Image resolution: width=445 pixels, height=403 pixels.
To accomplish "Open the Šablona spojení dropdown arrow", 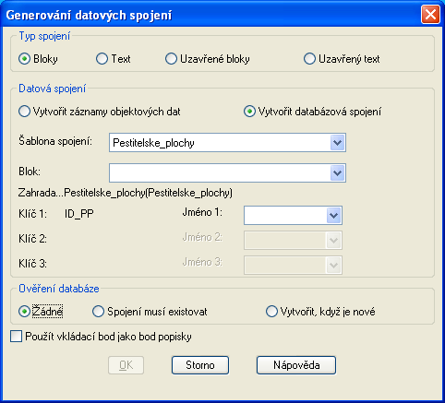I will [337, 143].
